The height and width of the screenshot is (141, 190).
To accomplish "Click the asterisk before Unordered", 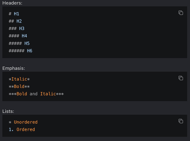I will [x=10, y=122].
